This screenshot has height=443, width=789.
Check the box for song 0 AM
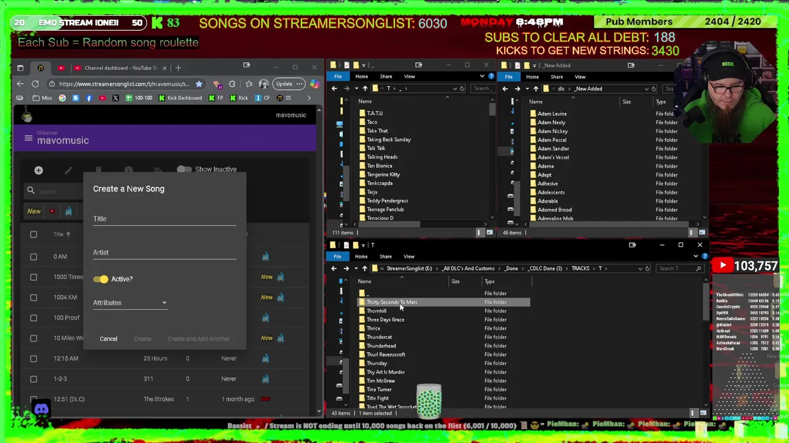pos(33,257)
